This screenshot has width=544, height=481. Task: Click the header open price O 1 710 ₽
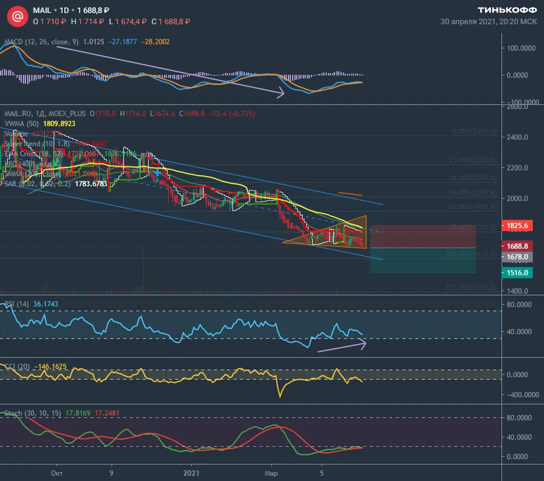pos(49,21)
